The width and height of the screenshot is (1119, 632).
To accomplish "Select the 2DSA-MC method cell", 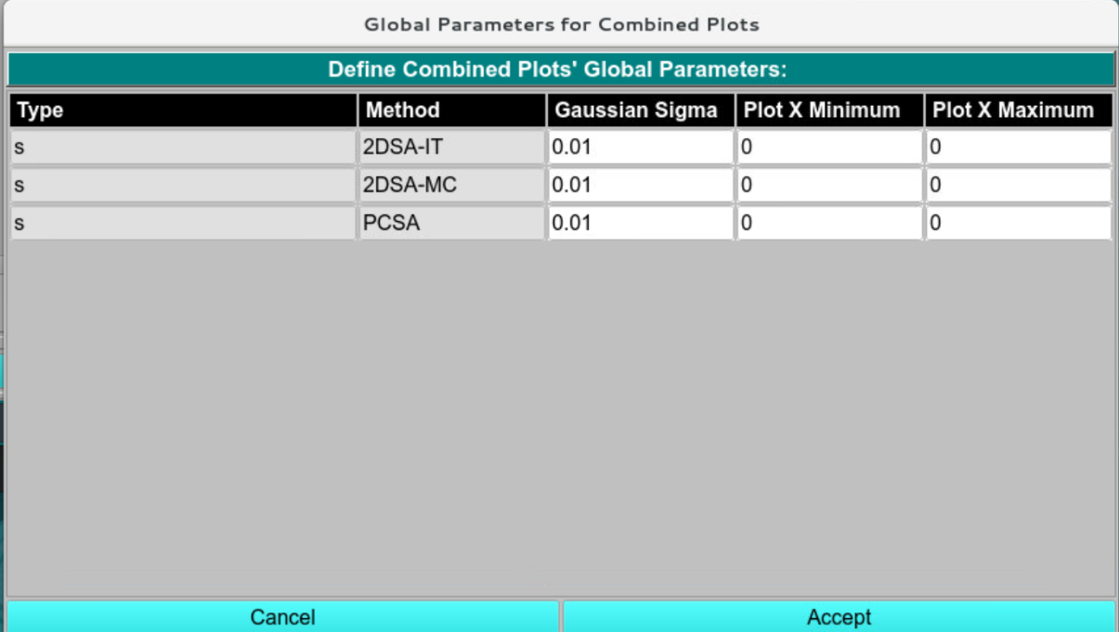I will 451,186.
